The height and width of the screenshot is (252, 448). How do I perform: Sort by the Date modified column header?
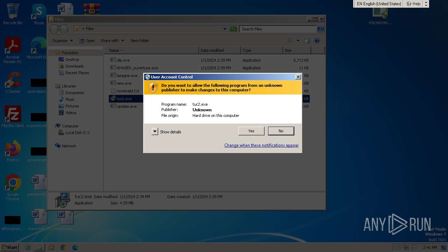(220, 50)
